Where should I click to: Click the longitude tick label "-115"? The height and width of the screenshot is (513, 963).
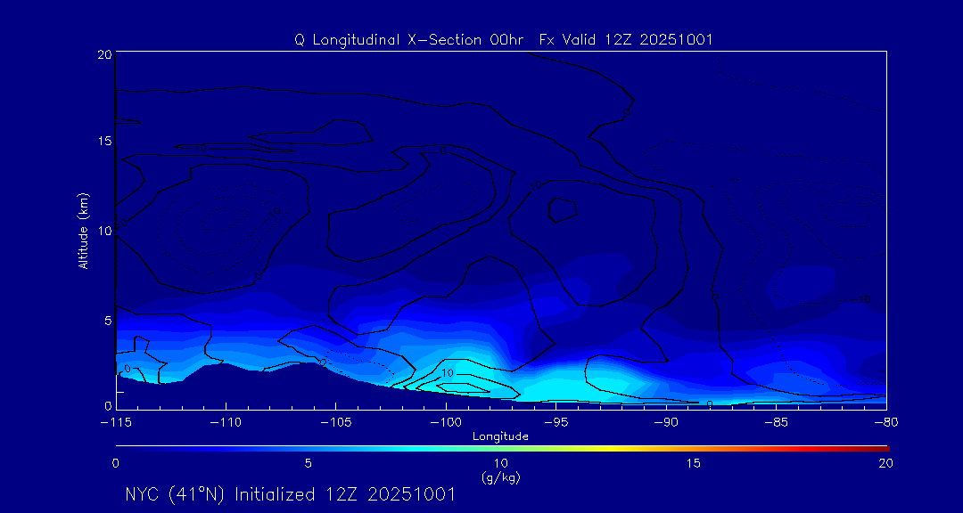116,422
